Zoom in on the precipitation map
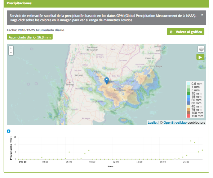 click(11, 48)
